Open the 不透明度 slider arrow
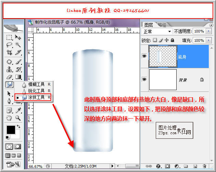The height and width of the screenshot is (172, 216). point(209,31)
